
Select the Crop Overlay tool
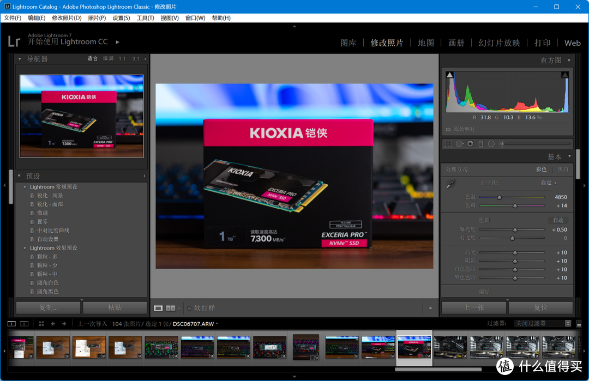coord(449,143)
